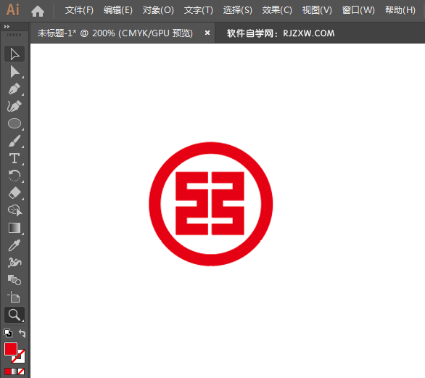Select the Eyedropper tool
This screenshot has height=378, width=425.
(15, 245)
